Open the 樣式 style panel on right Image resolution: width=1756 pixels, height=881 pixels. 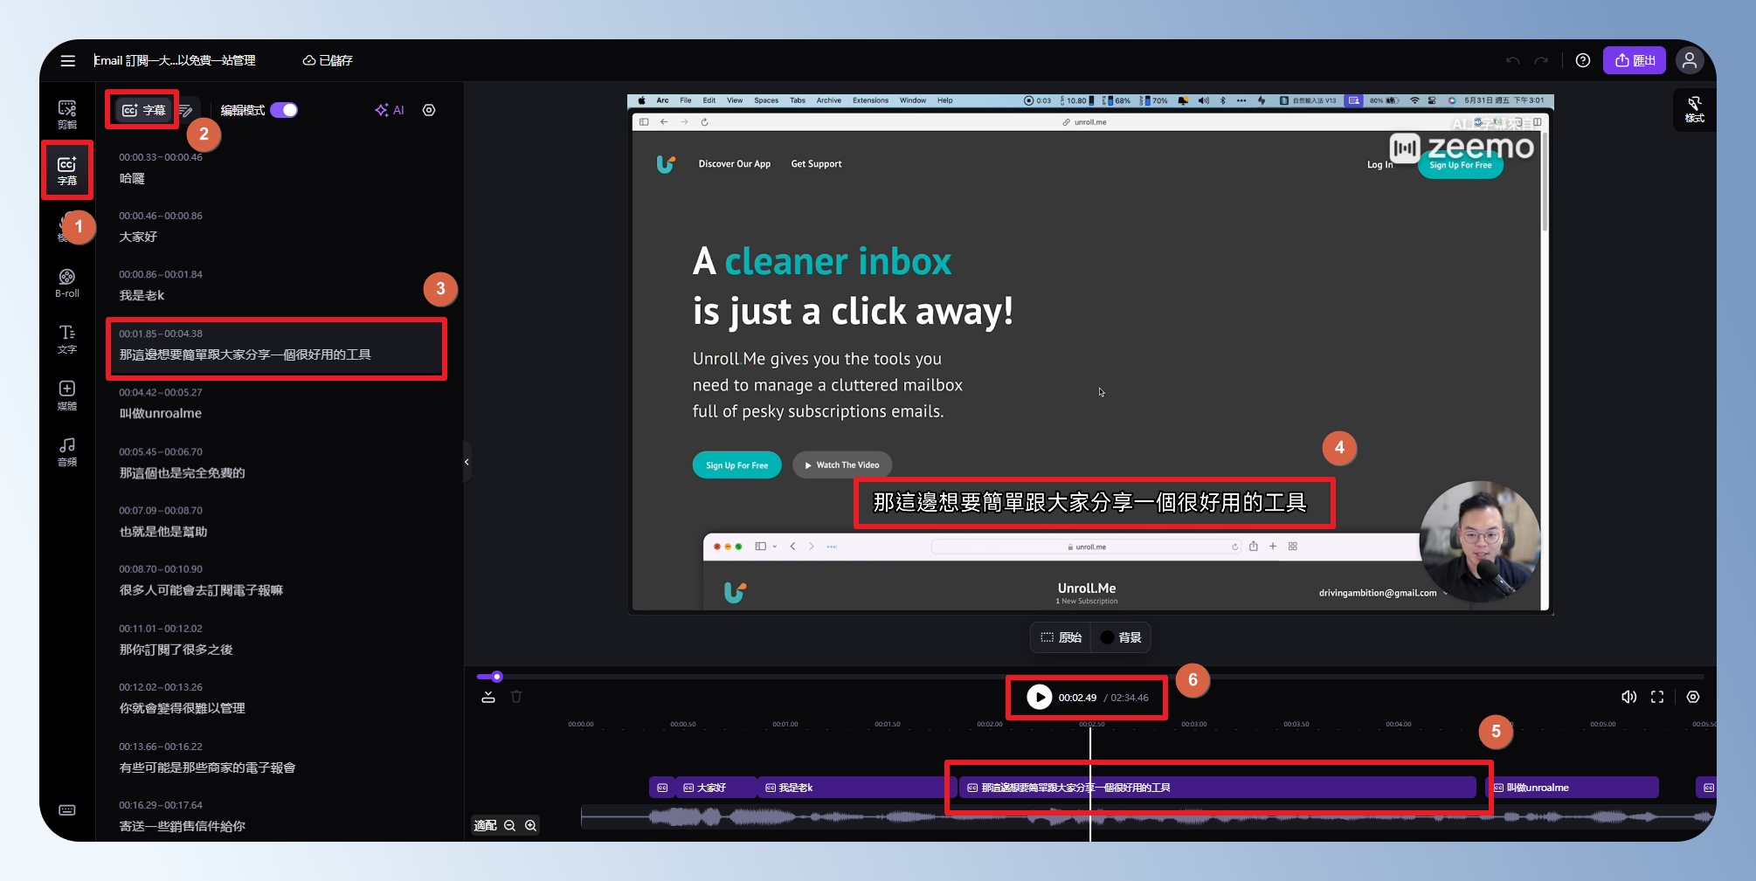[1694, 110]
